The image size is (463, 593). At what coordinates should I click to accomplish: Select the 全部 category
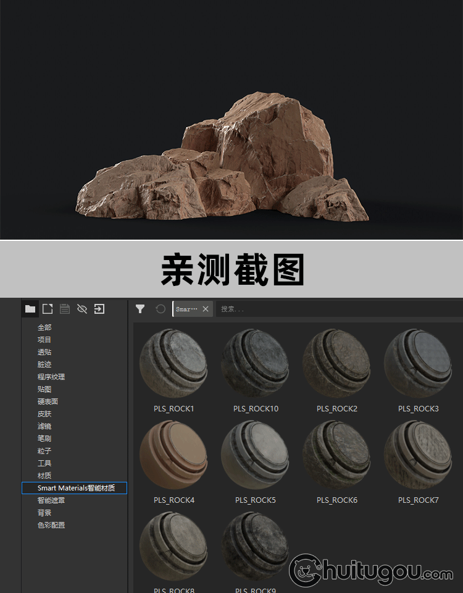tap(44, 327)
